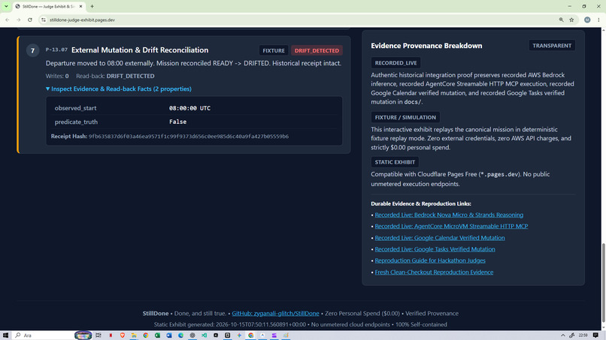606x340 pixels.
Task: Launch Brave browser from taskbar
Action: [x=122, y=335]
